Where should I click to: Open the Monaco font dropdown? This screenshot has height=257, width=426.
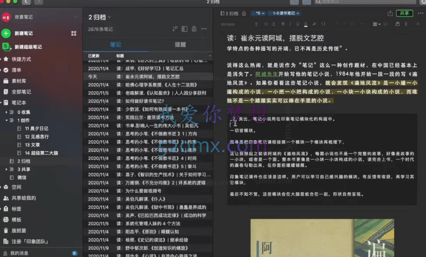tap(240, 24)
